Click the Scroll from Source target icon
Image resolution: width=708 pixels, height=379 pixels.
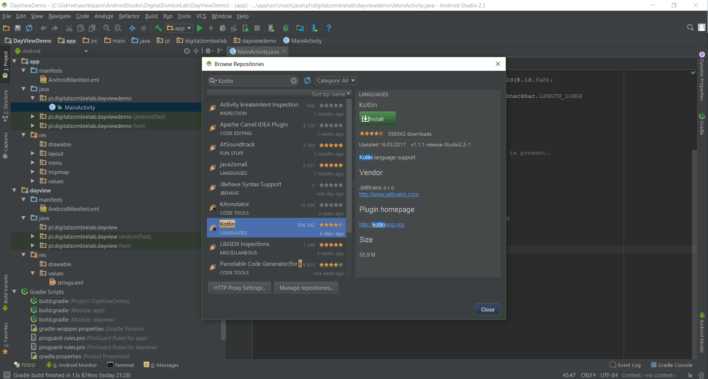pyautogui.click(x=187, y=51)
